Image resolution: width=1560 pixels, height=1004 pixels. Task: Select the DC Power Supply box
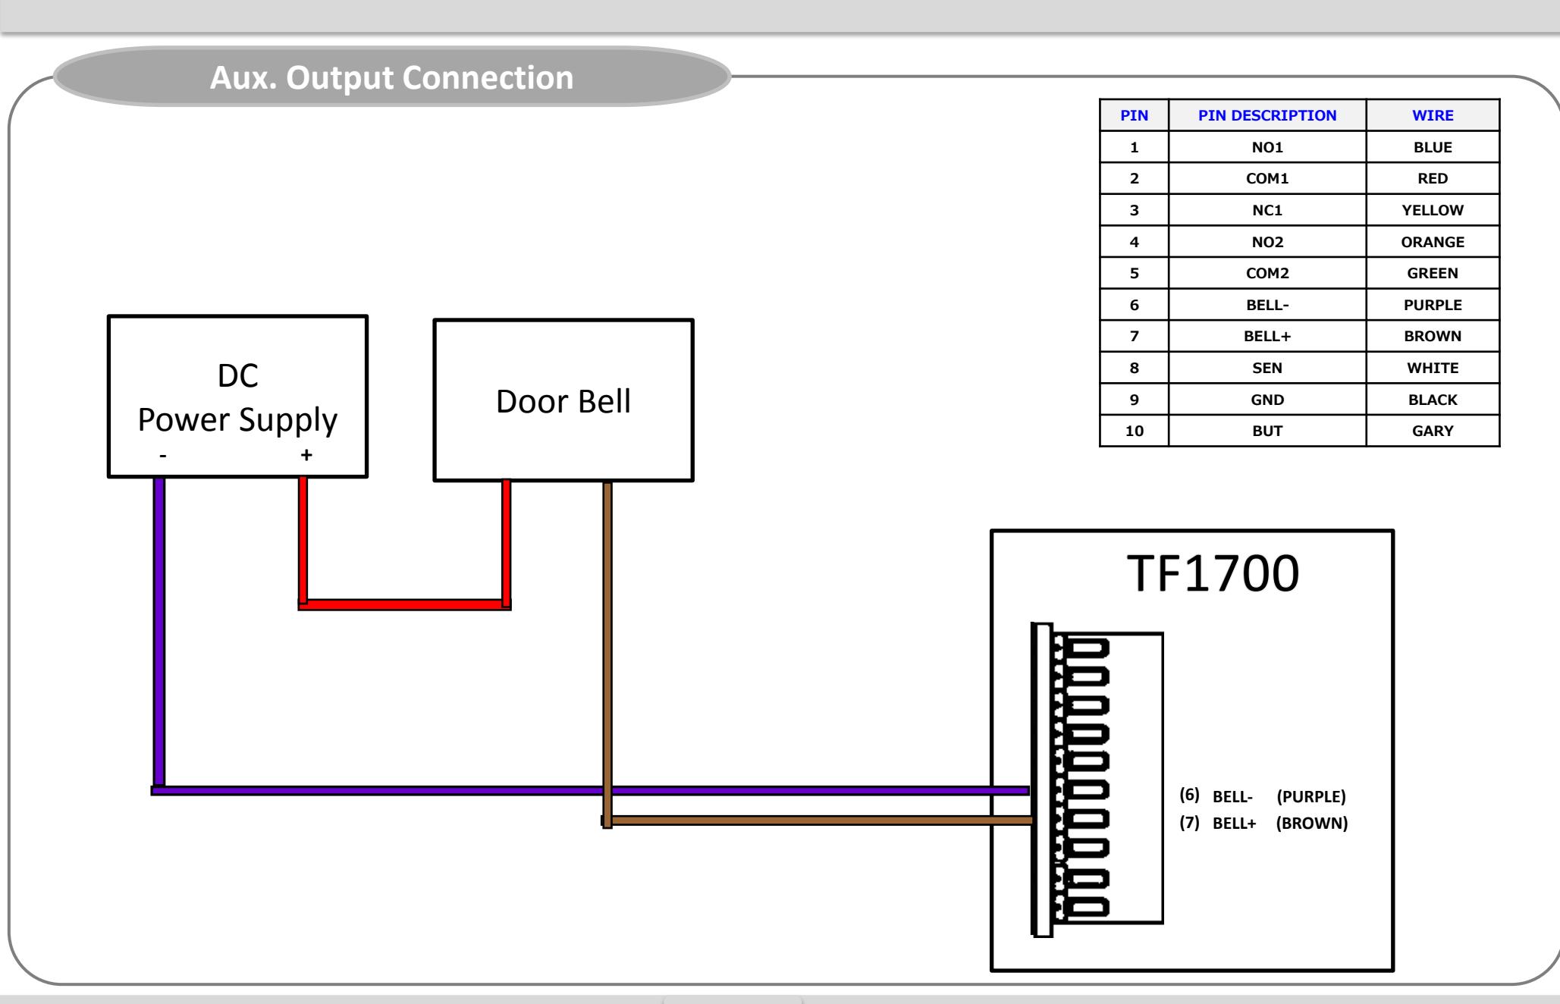pos(237,397)
